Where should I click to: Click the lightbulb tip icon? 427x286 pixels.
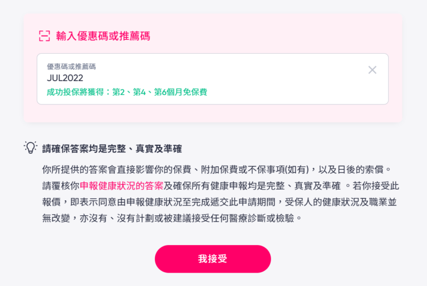point(31,148)
